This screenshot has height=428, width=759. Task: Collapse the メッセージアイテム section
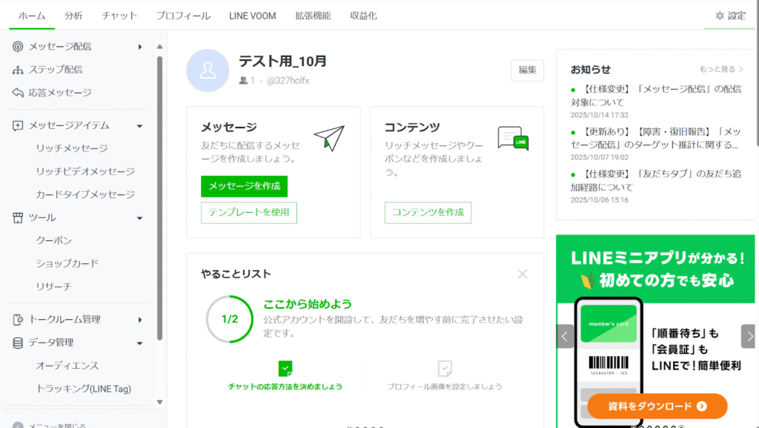pos(140,126)
